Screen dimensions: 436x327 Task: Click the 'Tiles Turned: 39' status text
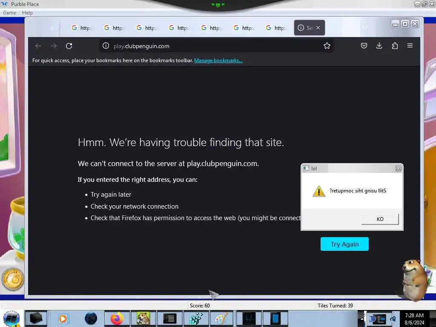pyautogui.click(x=336, y=306)
